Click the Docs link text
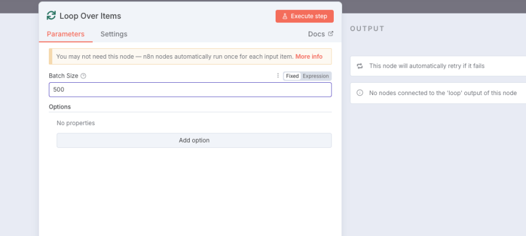The height and width of the screenshot is (236, 526). [x=316, y=34]
